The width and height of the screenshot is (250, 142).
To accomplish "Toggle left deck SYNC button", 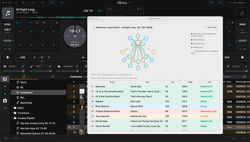I will [x=7, y=24].
